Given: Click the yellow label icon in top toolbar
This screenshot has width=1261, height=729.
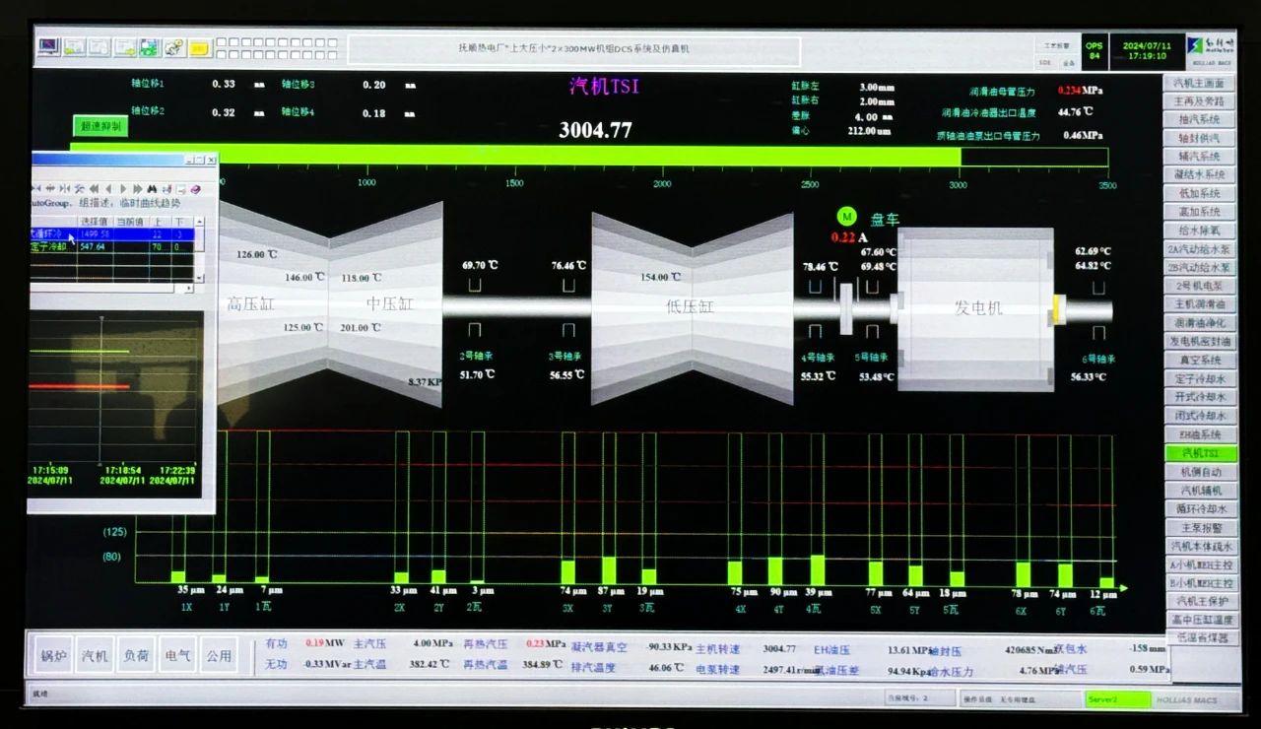Looking at the screenshot, I should (x=200, y=47).
